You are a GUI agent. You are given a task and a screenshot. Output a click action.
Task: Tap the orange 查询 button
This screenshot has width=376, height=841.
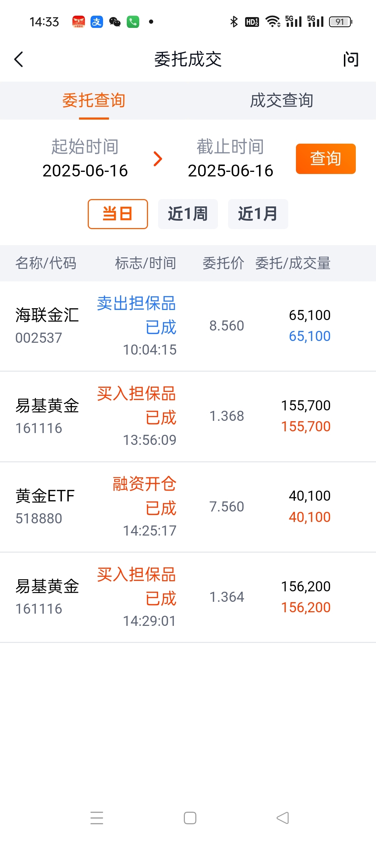(x=326, y=159)
